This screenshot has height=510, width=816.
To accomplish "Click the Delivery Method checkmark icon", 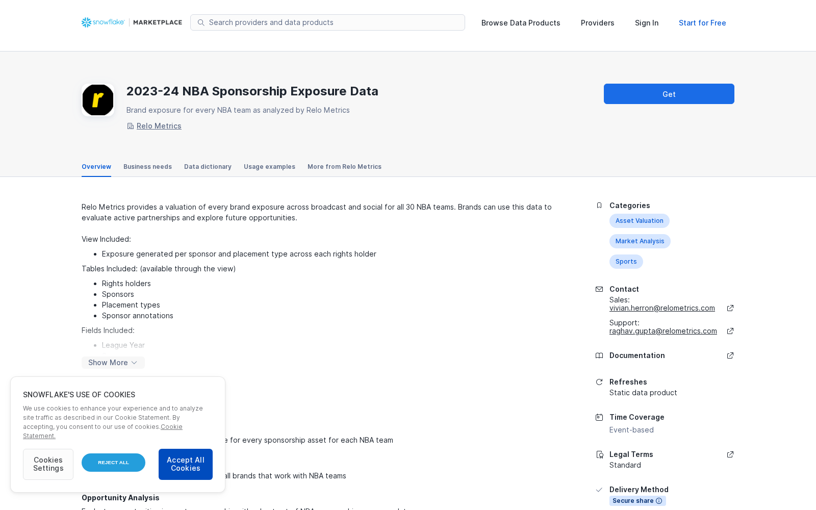I will coord(599,490).
